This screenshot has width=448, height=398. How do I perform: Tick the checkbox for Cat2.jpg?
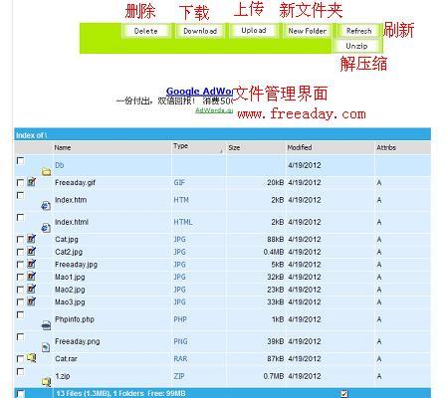[x=20, y=252]
